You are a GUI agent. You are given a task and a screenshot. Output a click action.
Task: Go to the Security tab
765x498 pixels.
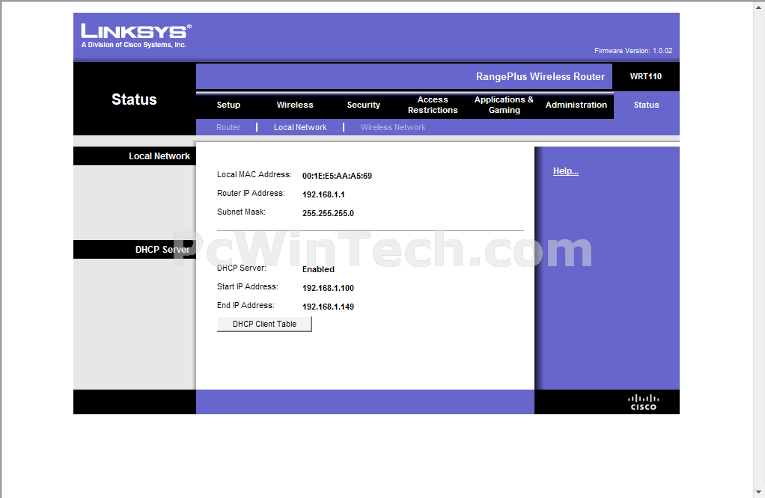tap(364, 105)
